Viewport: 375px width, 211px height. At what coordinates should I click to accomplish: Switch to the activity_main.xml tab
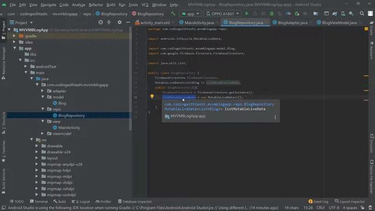click(x=153, y=22)
